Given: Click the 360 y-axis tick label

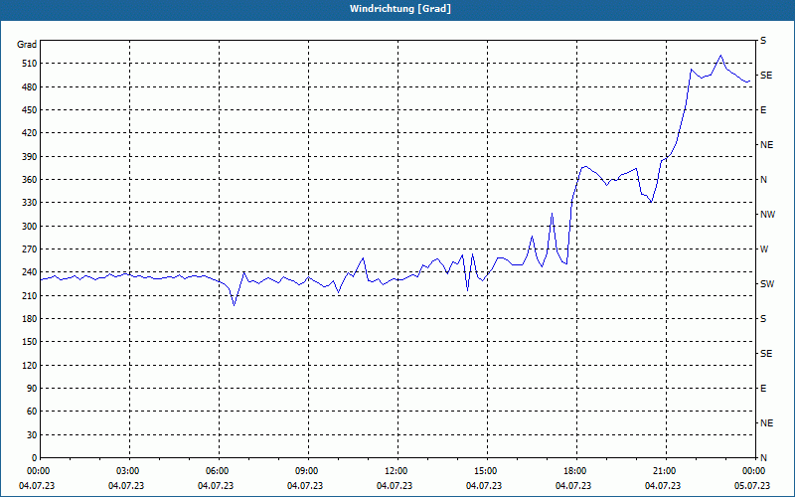Looking at the screenshot, I should point(29,180).
